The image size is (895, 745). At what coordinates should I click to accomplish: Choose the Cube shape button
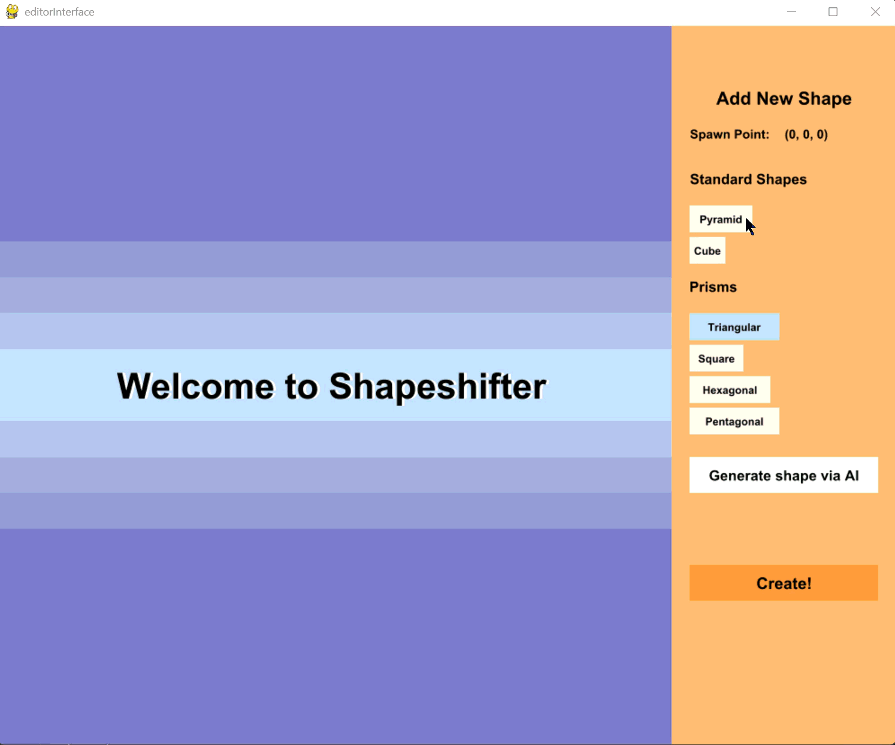(x=707, y=251)
